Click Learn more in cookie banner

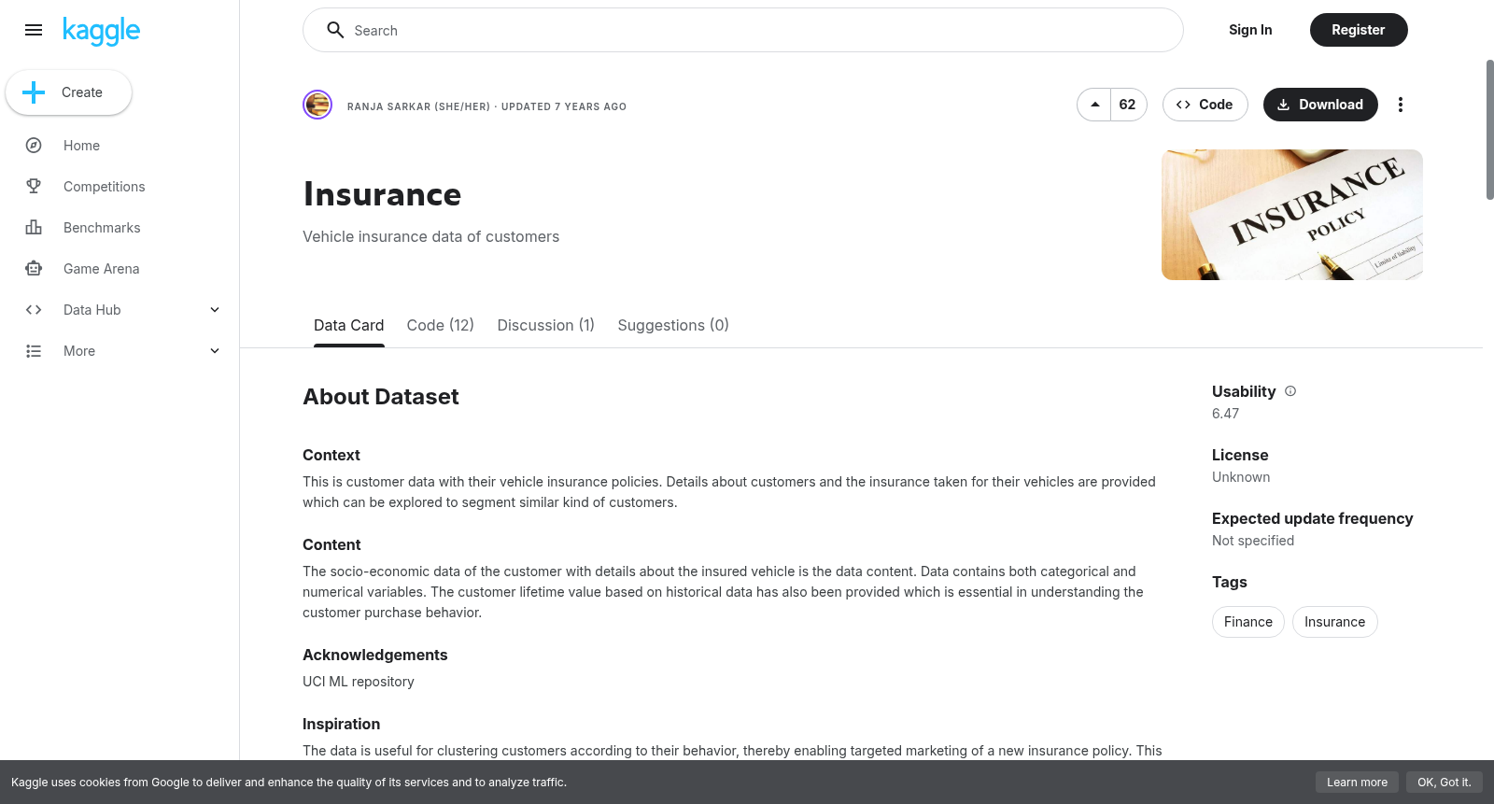[x=1358, y=783]
